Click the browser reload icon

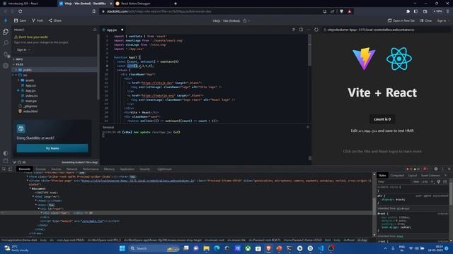click(21, 11)
